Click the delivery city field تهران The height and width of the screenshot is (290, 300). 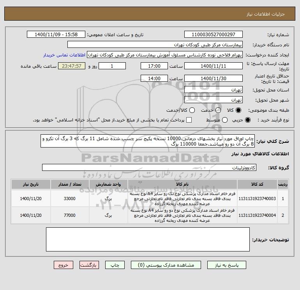[x=214, y=100]
